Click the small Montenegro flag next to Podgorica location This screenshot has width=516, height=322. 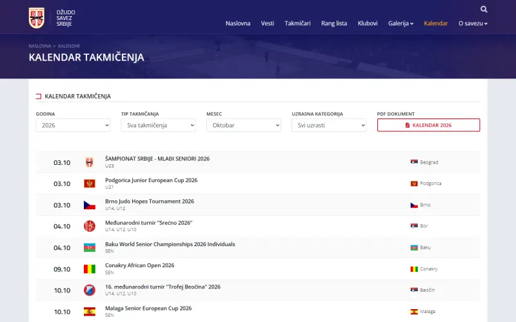(414, 184)
